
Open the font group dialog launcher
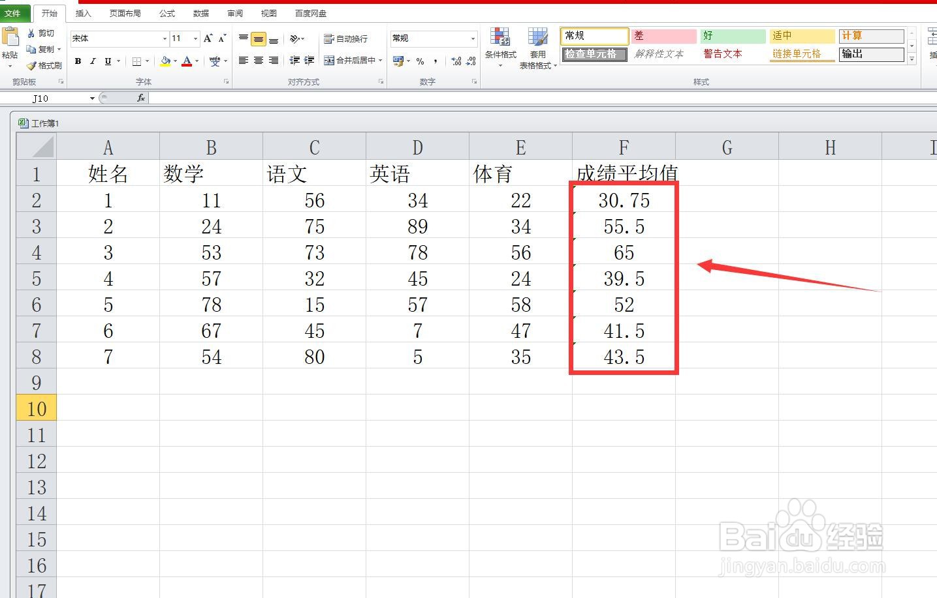[227, 82]
